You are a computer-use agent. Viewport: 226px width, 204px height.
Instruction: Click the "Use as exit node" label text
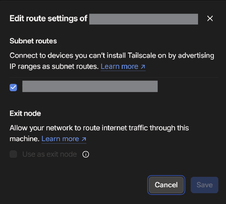[49, 154]
